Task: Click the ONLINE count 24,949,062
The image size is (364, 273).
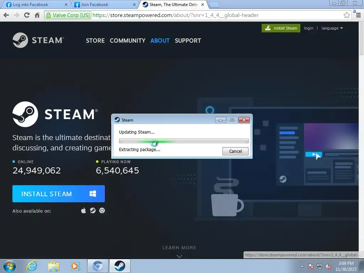Action: coord(37,171)
